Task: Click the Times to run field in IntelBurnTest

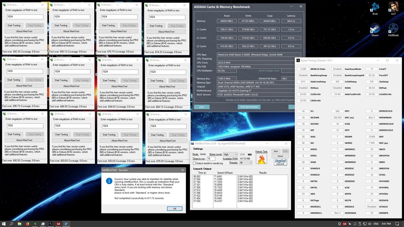Action: 211,159
